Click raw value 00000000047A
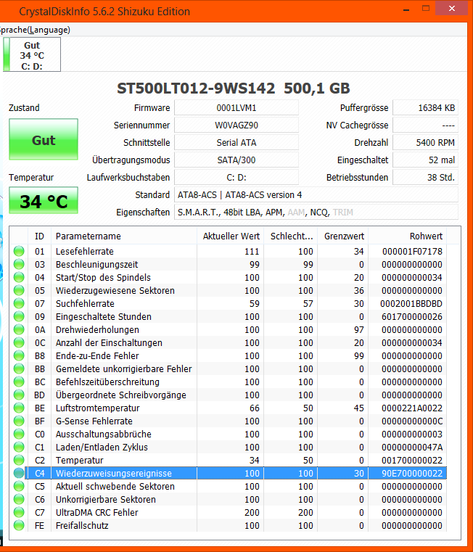The image size is (473, 552). (412, 447)
